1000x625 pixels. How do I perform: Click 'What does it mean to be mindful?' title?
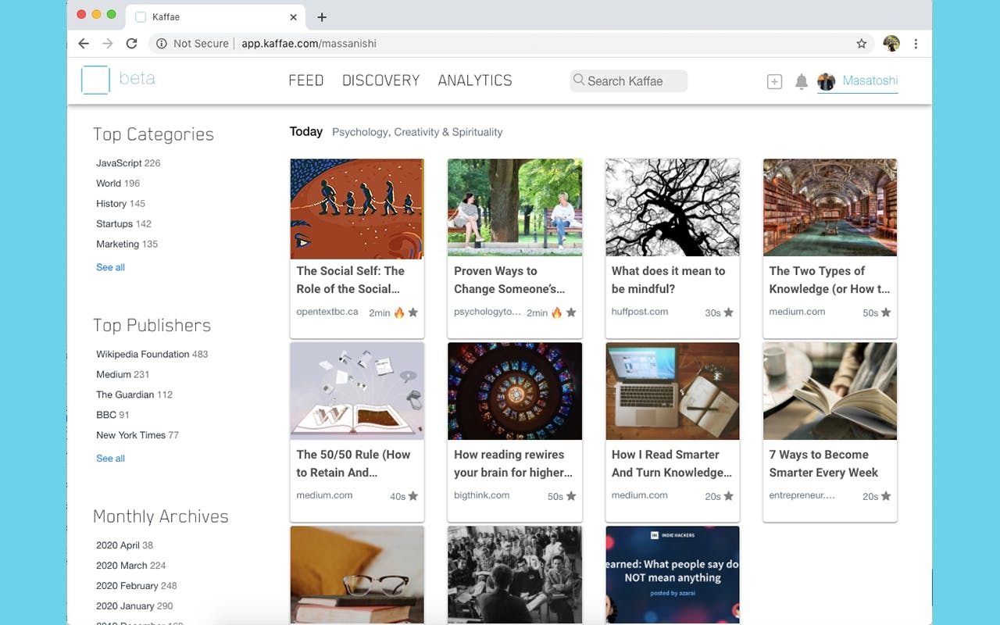(x=669, y=280)
